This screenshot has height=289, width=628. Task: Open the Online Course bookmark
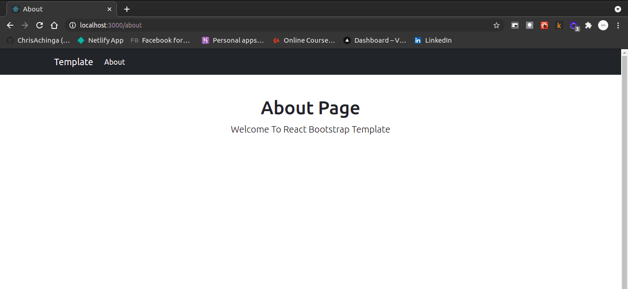pyautogui.click(x=304, y=40)
